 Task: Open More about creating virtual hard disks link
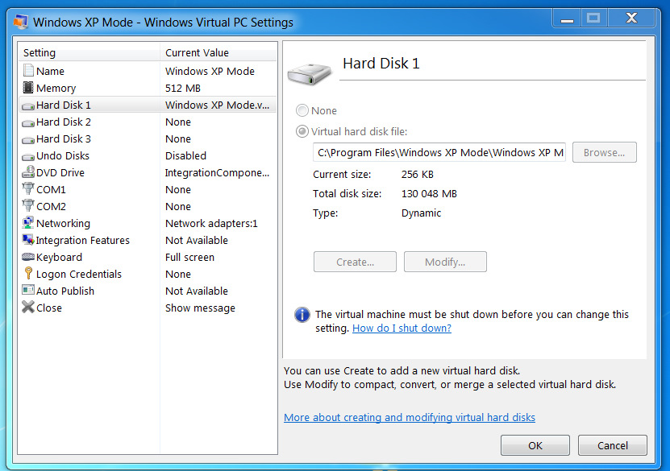pos(410,417)
